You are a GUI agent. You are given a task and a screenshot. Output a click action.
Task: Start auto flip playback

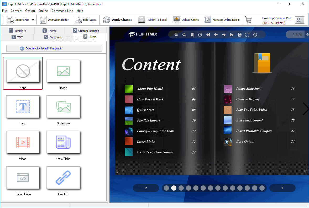click(200, 35)
